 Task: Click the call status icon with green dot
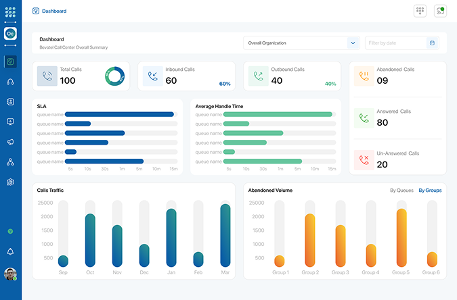[x=440, y=11]
